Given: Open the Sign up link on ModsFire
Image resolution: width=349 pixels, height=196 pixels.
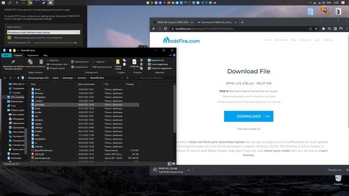Looking at the screenshot, I should coord(328,40).
